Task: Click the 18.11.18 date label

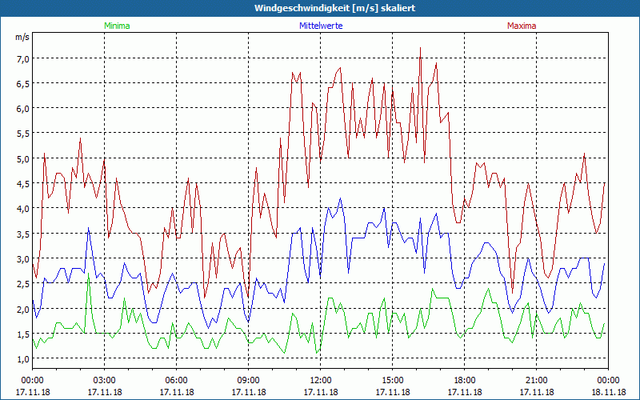Action: [x=609, y=392]
